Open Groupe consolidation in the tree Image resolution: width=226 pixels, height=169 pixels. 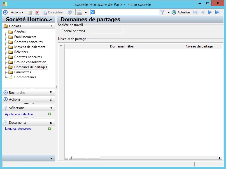30,62
